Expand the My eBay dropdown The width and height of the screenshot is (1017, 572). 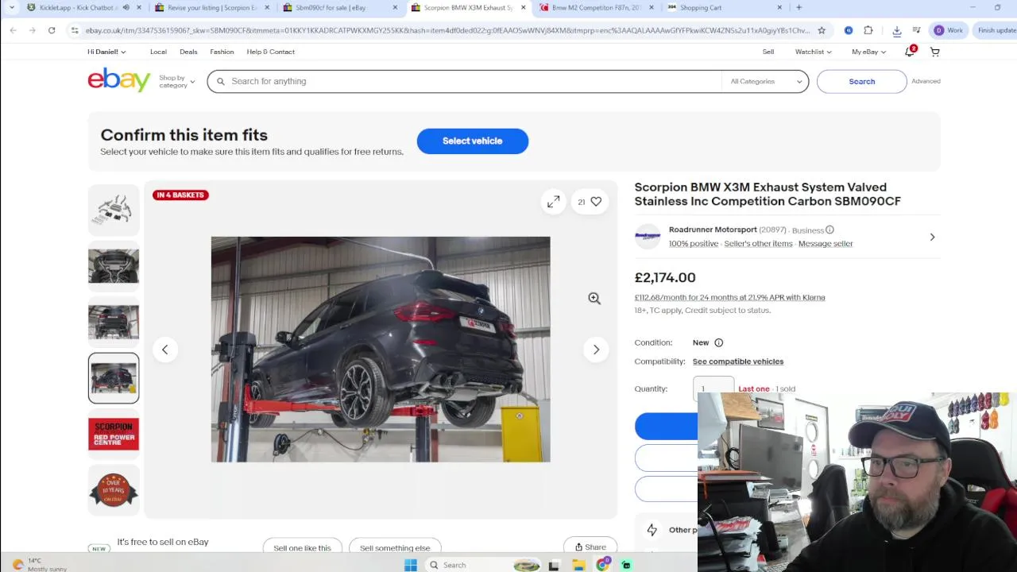(868, 52)
